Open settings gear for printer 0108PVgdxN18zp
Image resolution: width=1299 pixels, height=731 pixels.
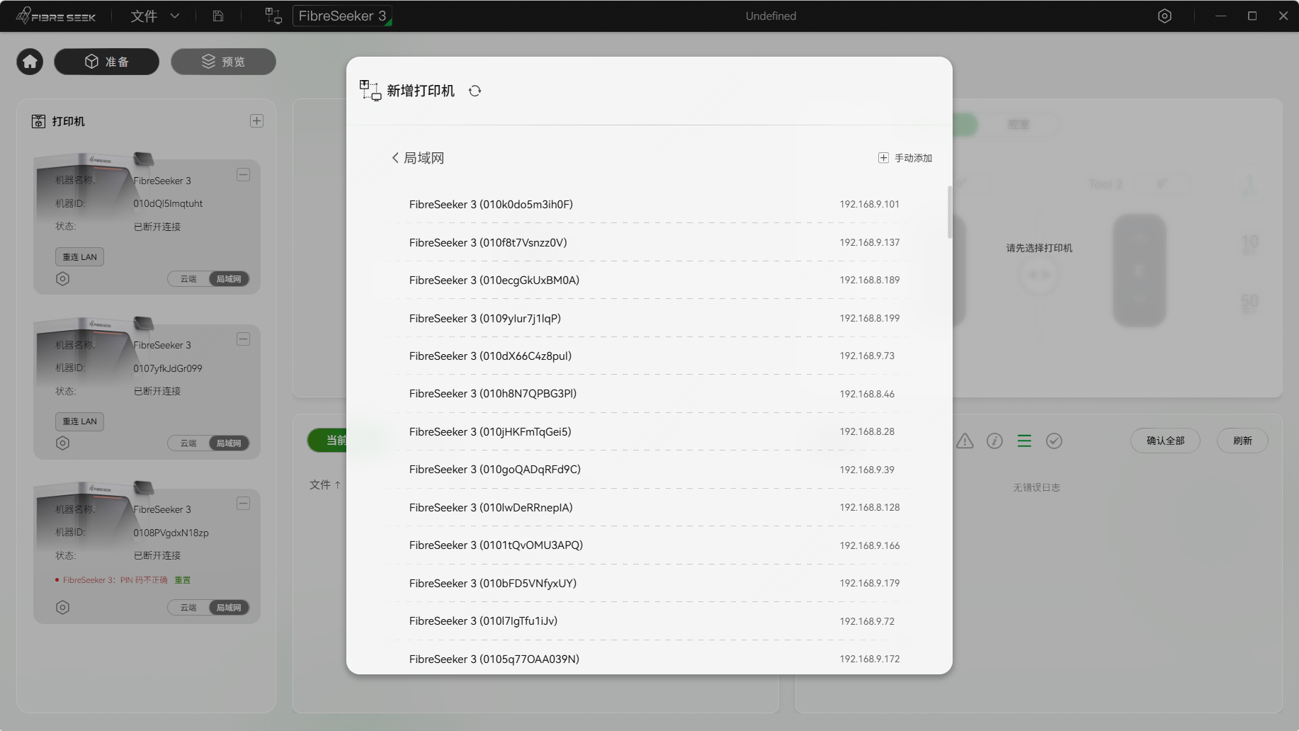click(x=62, y=607)
